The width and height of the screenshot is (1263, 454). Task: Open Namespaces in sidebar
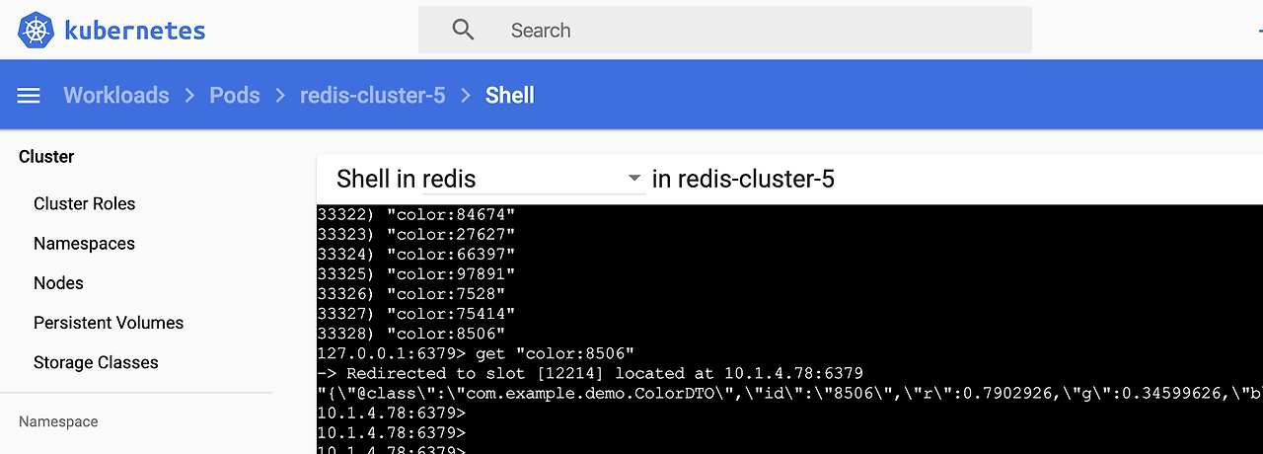click(84, 244)
